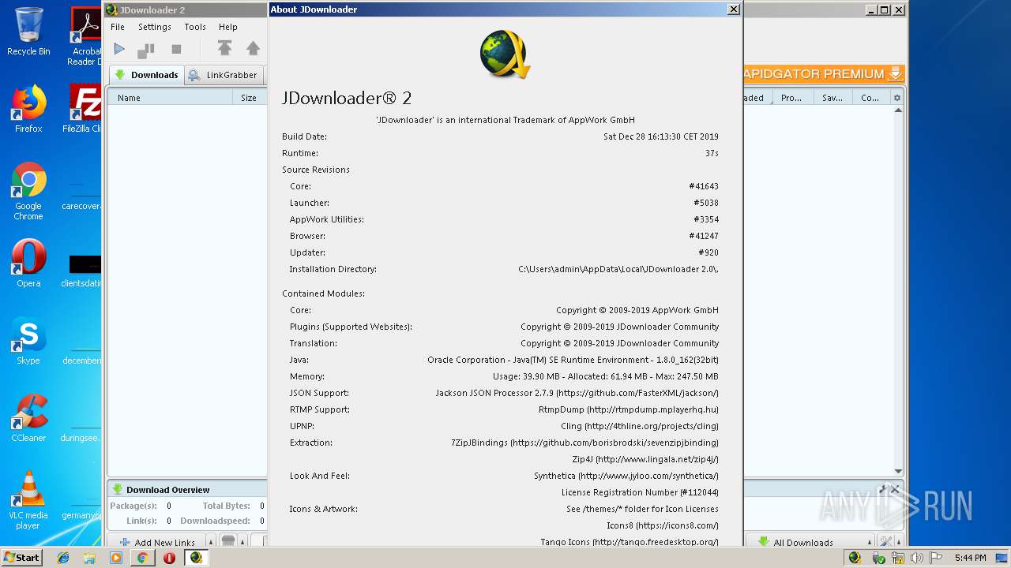The image size is (1011, 568).
Task: Click the 'Pro...' column header
Action: pyautogui.click(x=793, y=98)
